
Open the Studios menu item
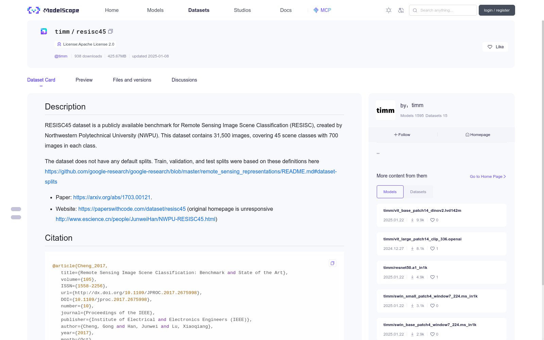242,10
